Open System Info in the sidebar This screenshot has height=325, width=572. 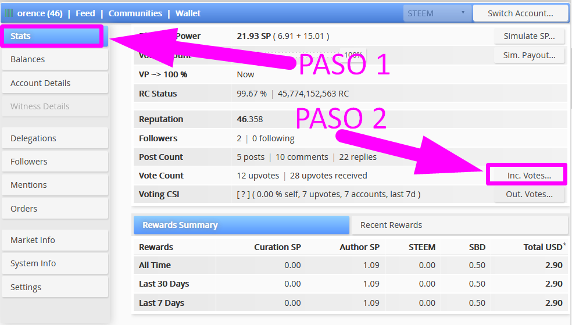(55, 263)
